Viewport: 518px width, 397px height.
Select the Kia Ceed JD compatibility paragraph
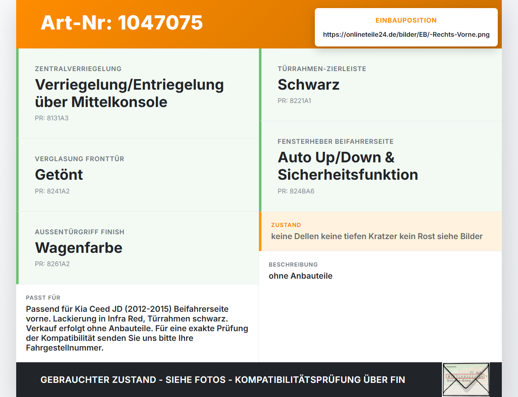coord(137,328)
